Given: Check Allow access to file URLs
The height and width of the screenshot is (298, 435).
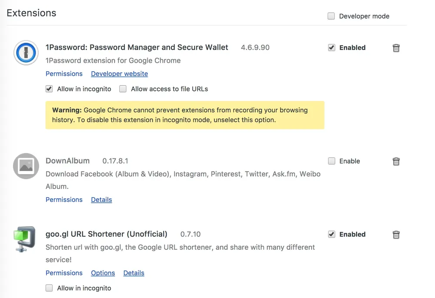Looking at the screenshot, I should pos(123,89).
